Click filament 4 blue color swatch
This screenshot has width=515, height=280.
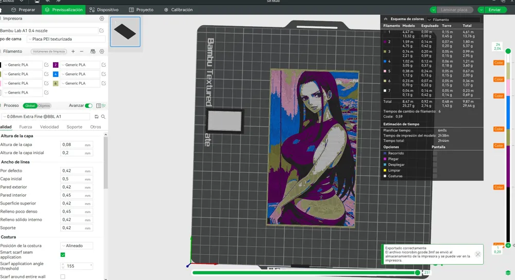click(x=56, y=74)
